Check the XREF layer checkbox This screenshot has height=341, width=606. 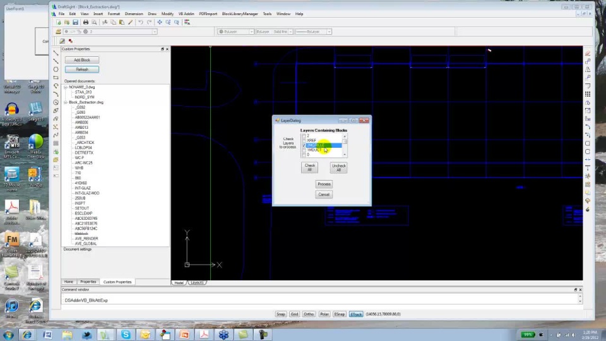tap(304, 140)
